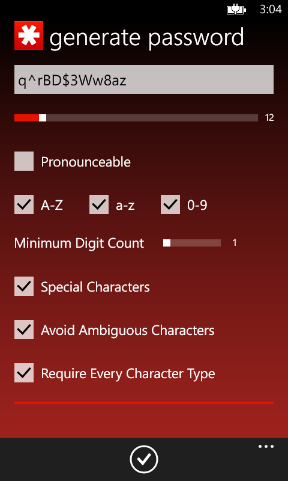This screenshot has height=481, width=288.
Task: Tap the password length value 12
Action: pyautogui.click(x=269, y=118)
